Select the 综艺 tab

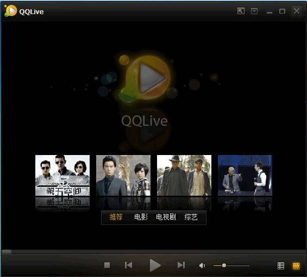191,217
